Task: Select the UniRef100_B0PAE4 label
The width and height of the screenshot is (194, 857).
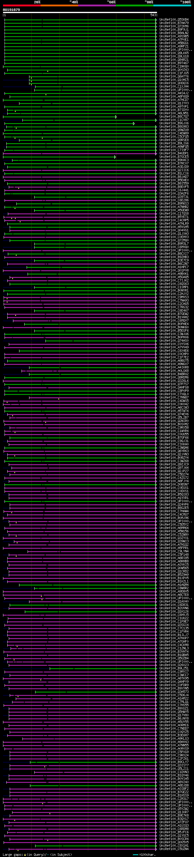Action: [x=174, y=324]
